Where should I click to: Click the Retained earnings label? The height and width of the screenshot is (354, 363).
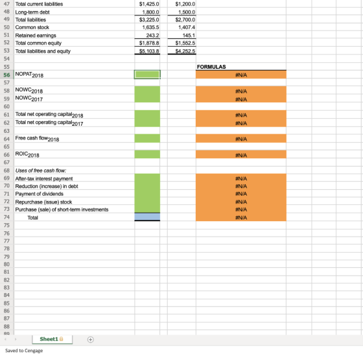tap(36, 36)
